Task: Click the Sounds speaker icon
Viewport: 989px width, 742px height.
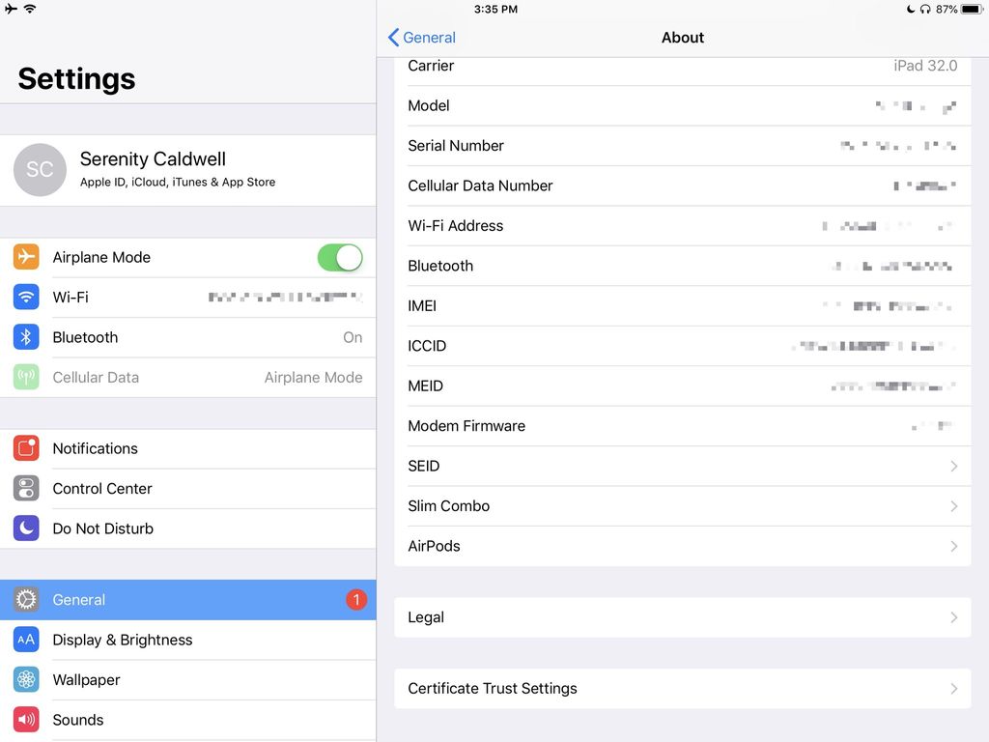Action: [x=24, y=720]
